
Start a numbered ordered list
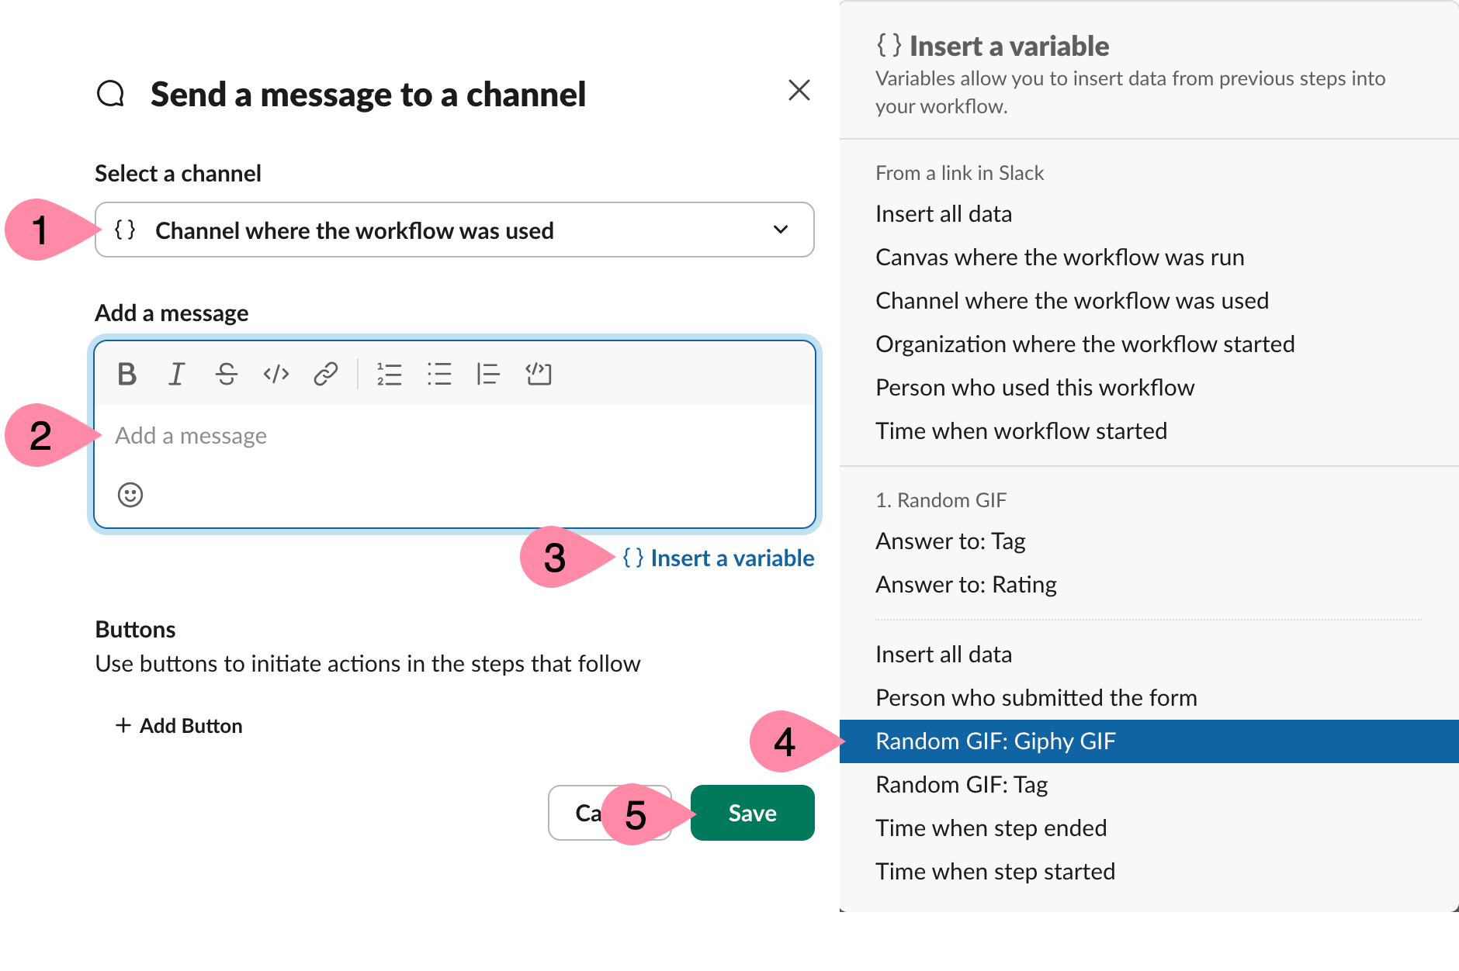click(x=389, y=375)
